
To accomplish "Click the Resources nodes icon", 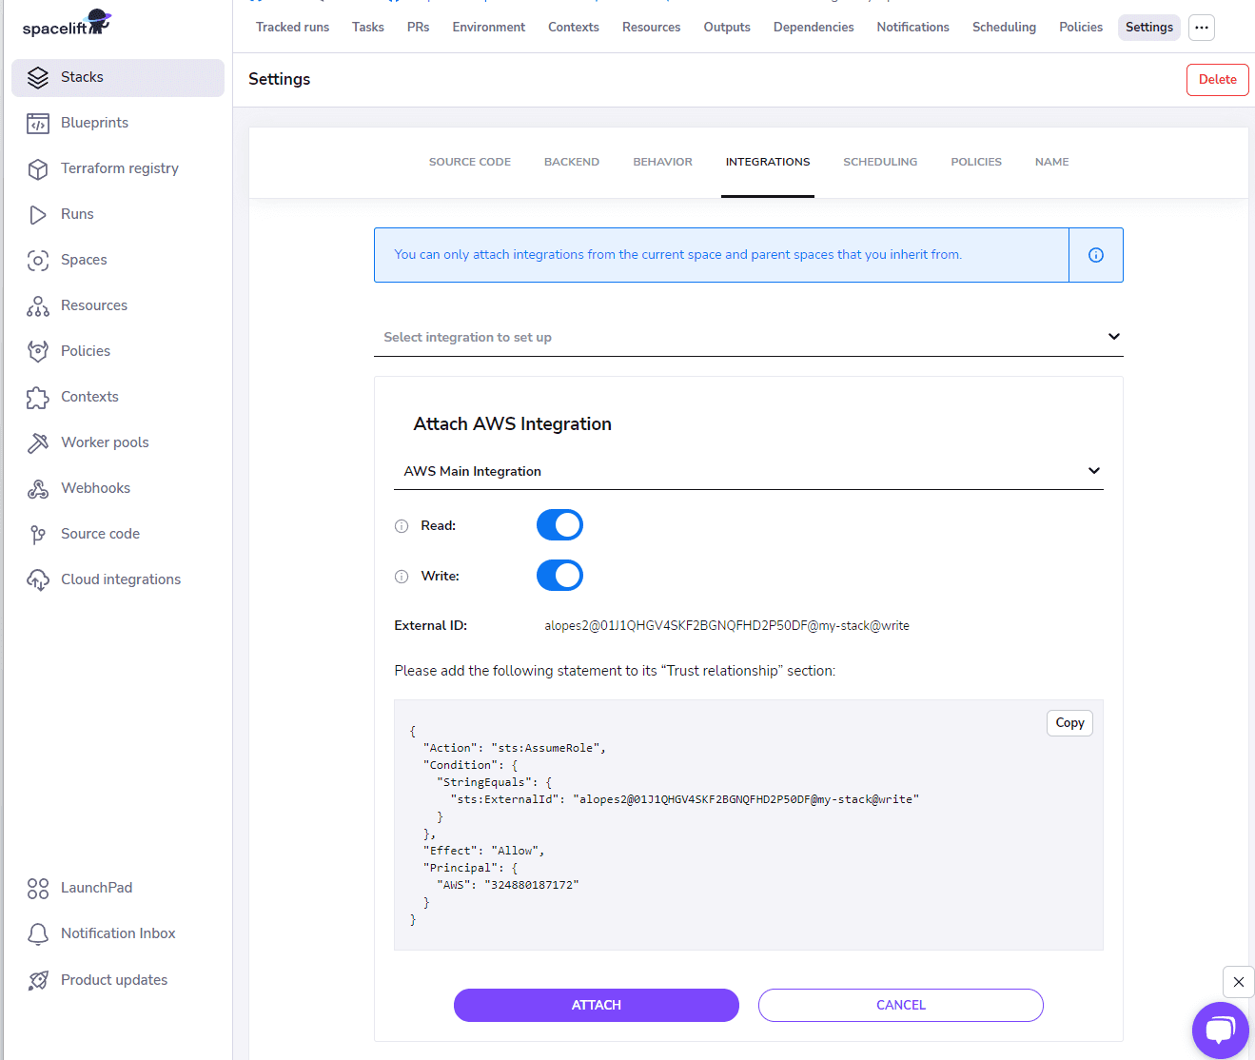I will pos(38,306).
